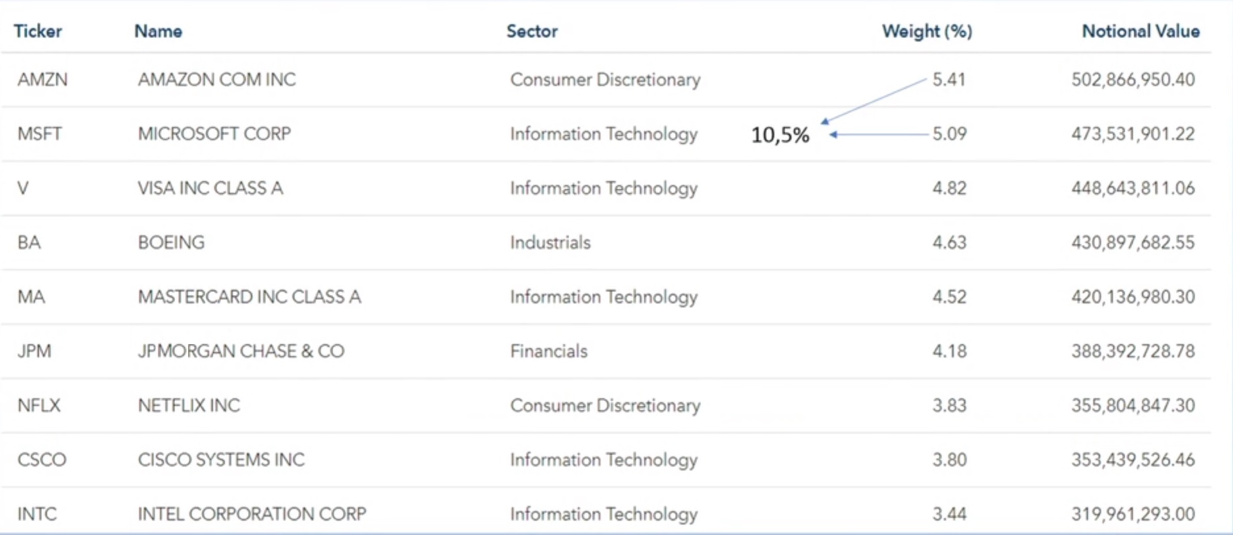Click the CSCO ticker symbol
The width and height of the screenshot is (1233, 535).
pos(42,459)
